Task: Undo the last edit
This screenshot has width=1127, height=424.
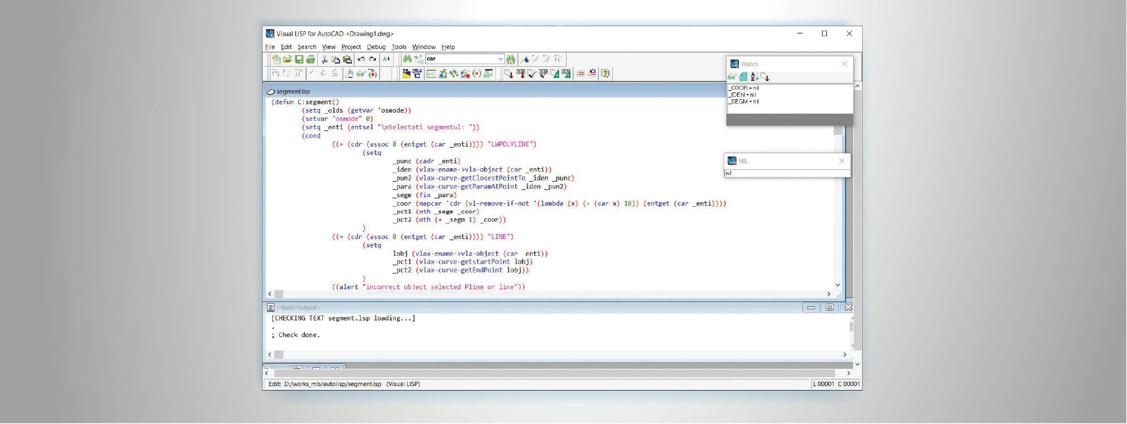Action: [361, 59]
